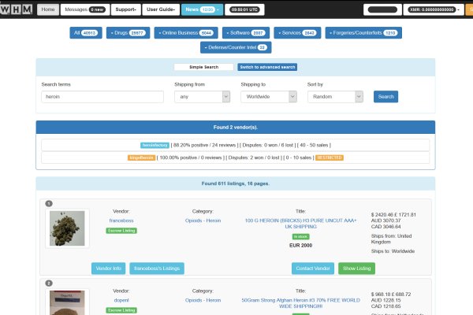The image size is (473, 315).
Task: Expand the Defense/Counter Intel category
Action: 236,47
